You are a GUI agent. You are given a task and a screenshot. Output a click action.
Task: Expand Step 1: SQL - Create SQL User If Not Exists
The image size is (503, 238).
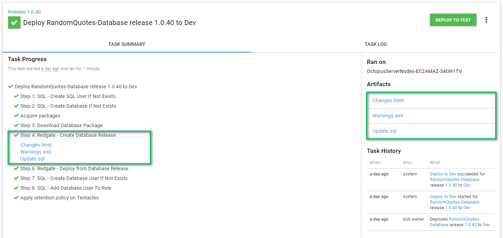68,96
